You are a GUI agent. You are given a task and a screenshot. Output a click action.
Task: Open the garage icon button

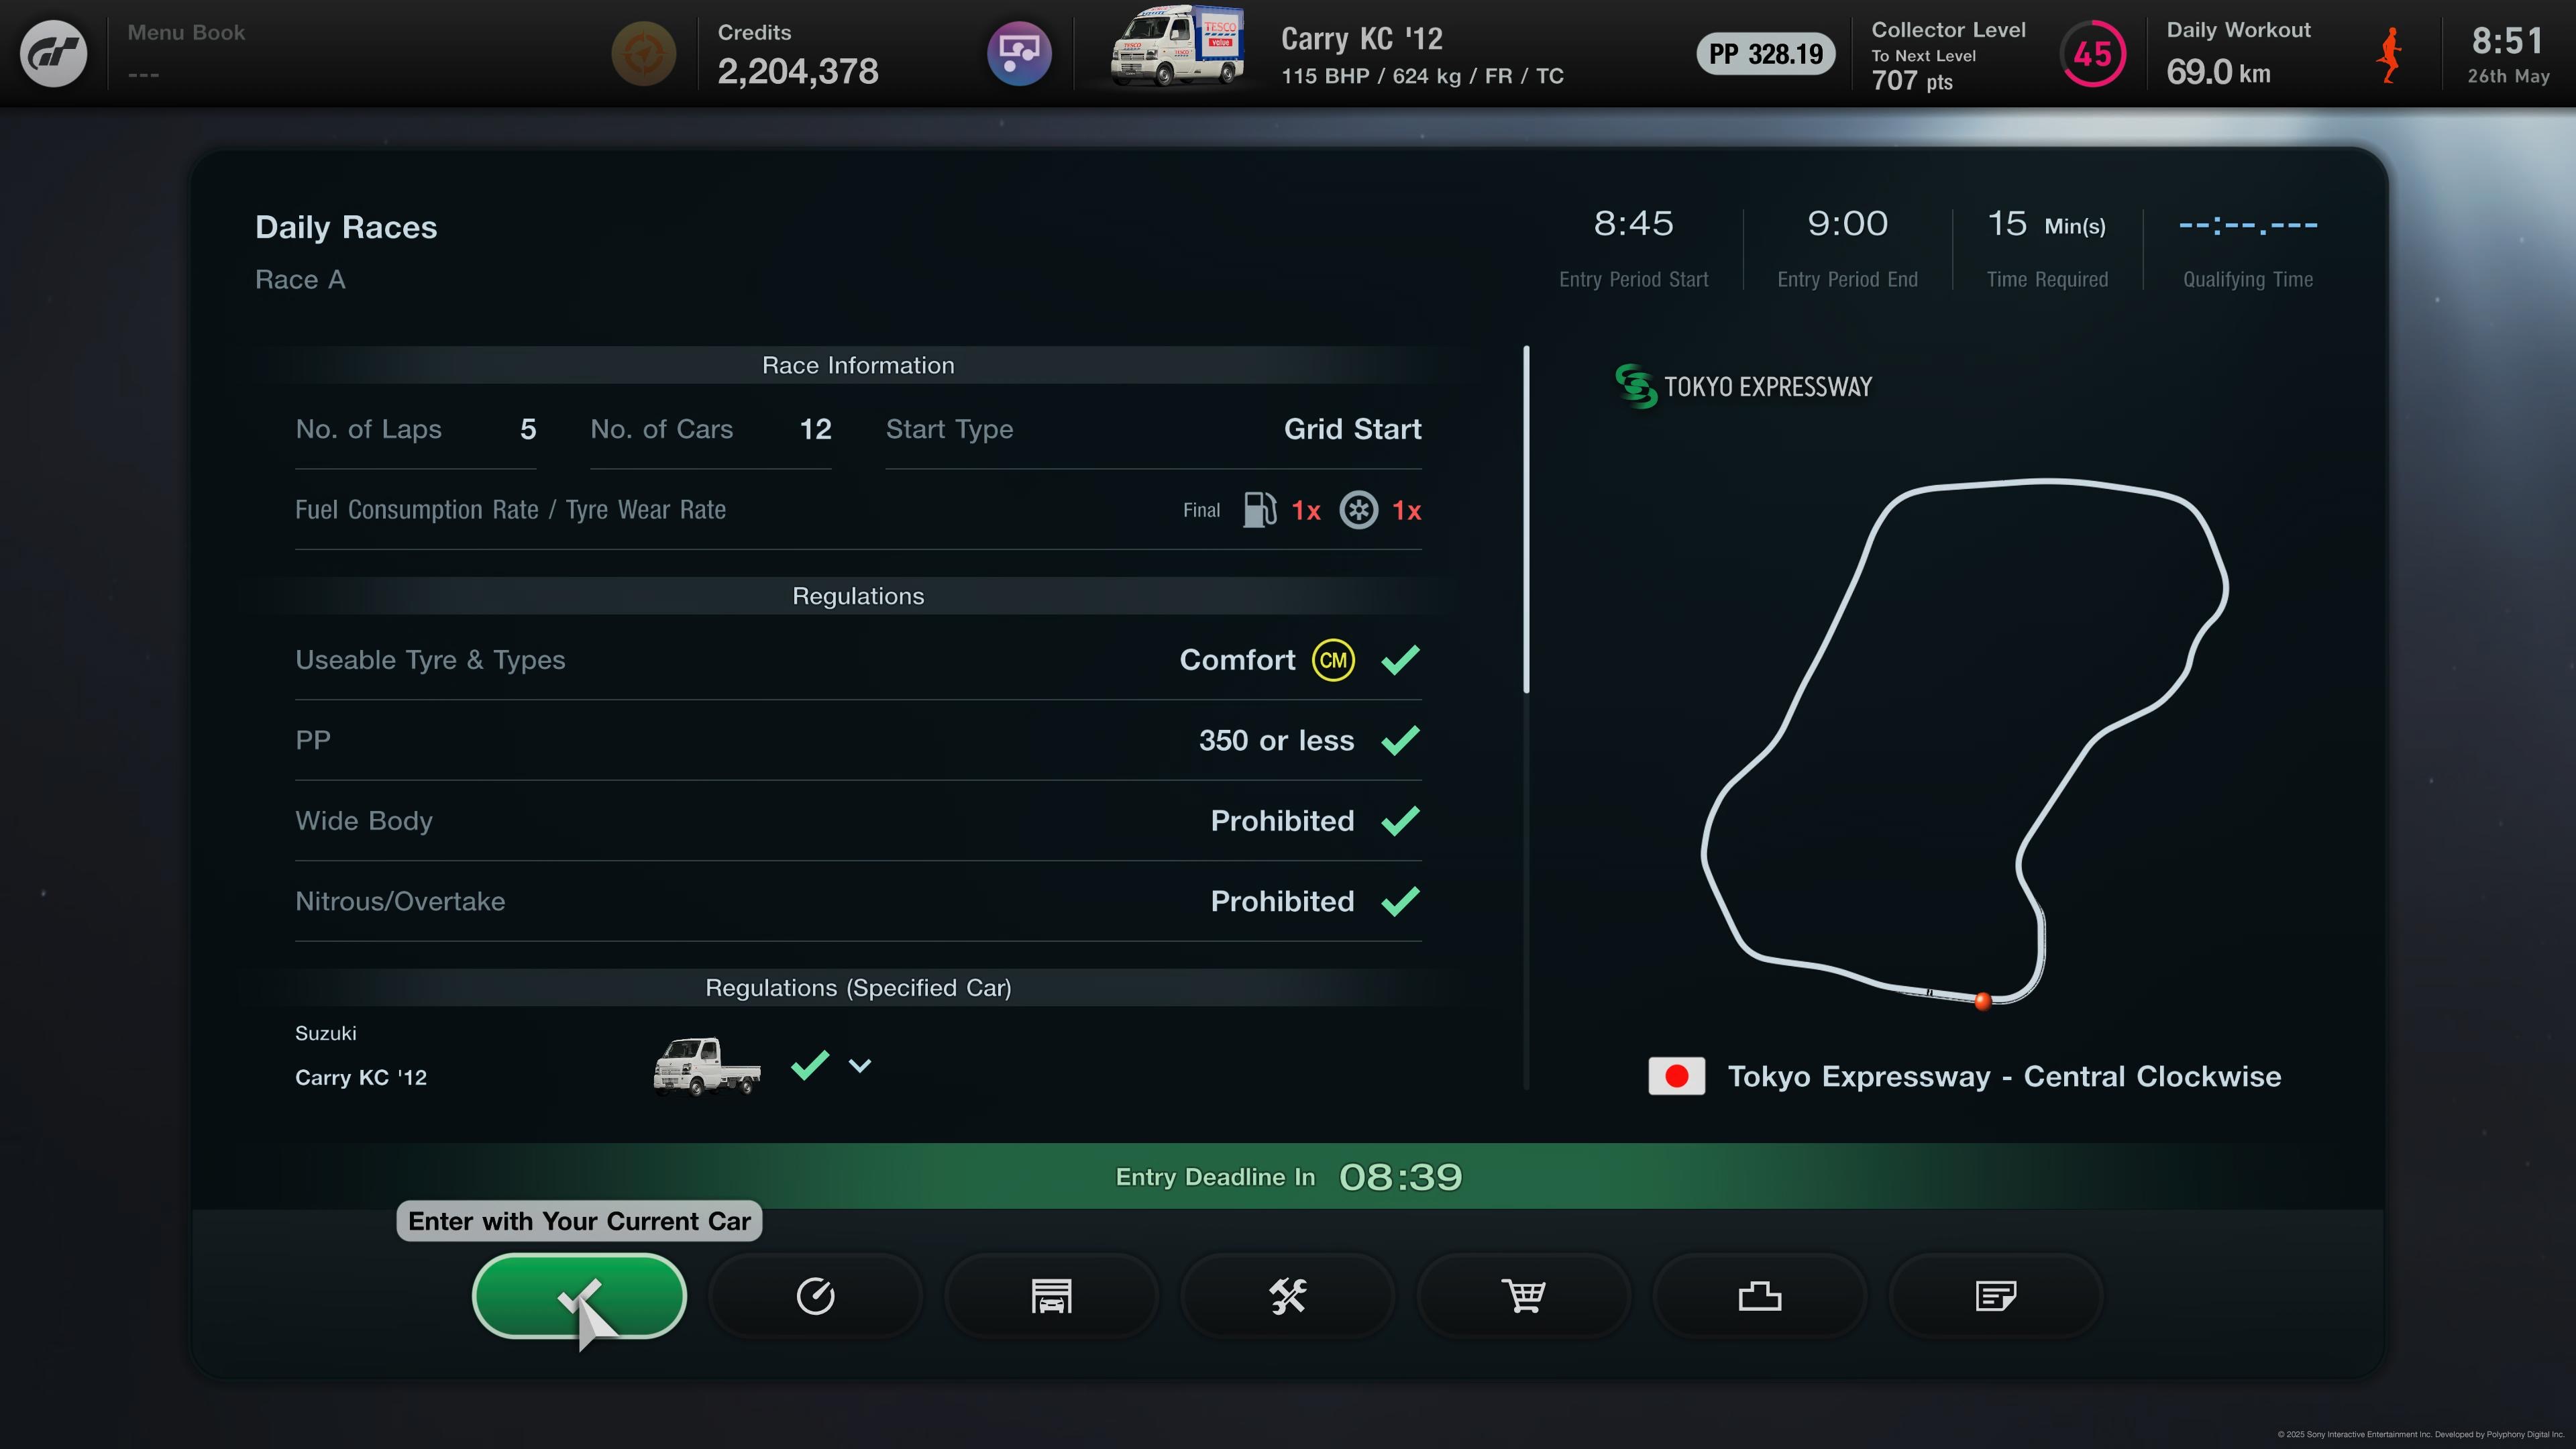(1051, 1295)
